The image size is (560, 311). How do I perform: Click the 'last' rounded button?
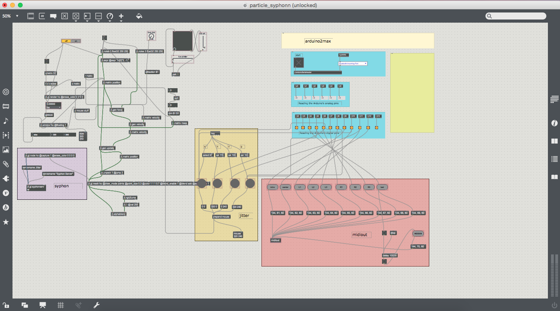click(x=382, y=187)
